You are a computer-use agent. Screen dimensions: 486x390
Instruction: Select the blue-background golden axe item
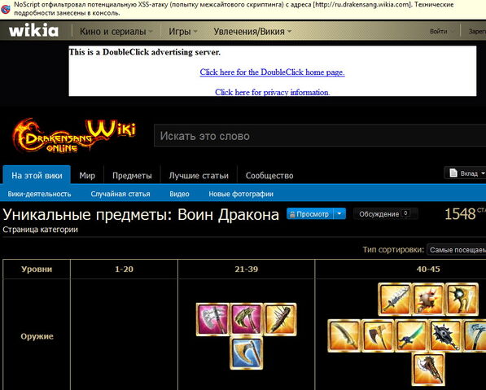(x=247, y=353)
